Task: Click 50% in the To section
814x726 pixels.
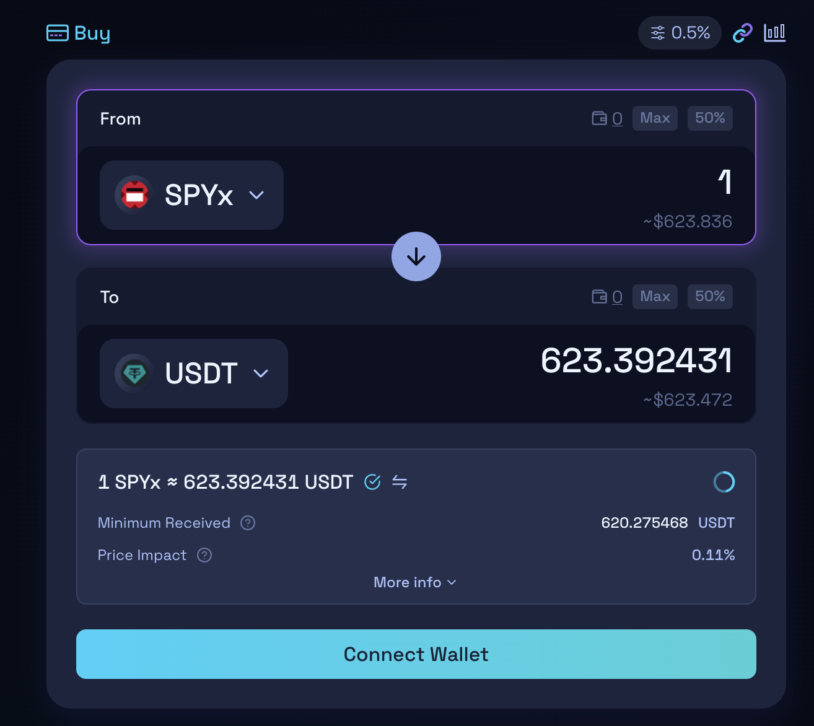Action: 710,297
